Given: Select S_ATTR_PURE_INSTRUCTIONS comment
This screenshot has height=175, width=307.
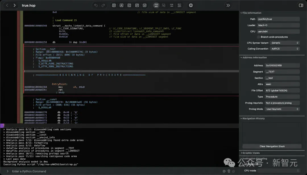Looking at the screenshot, I should 56,63.
